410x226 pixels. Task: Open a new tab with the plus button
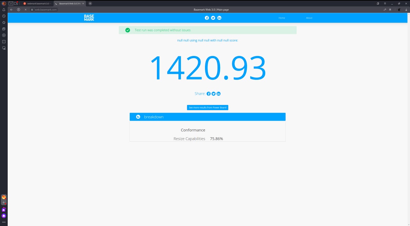tap(90, 3)
